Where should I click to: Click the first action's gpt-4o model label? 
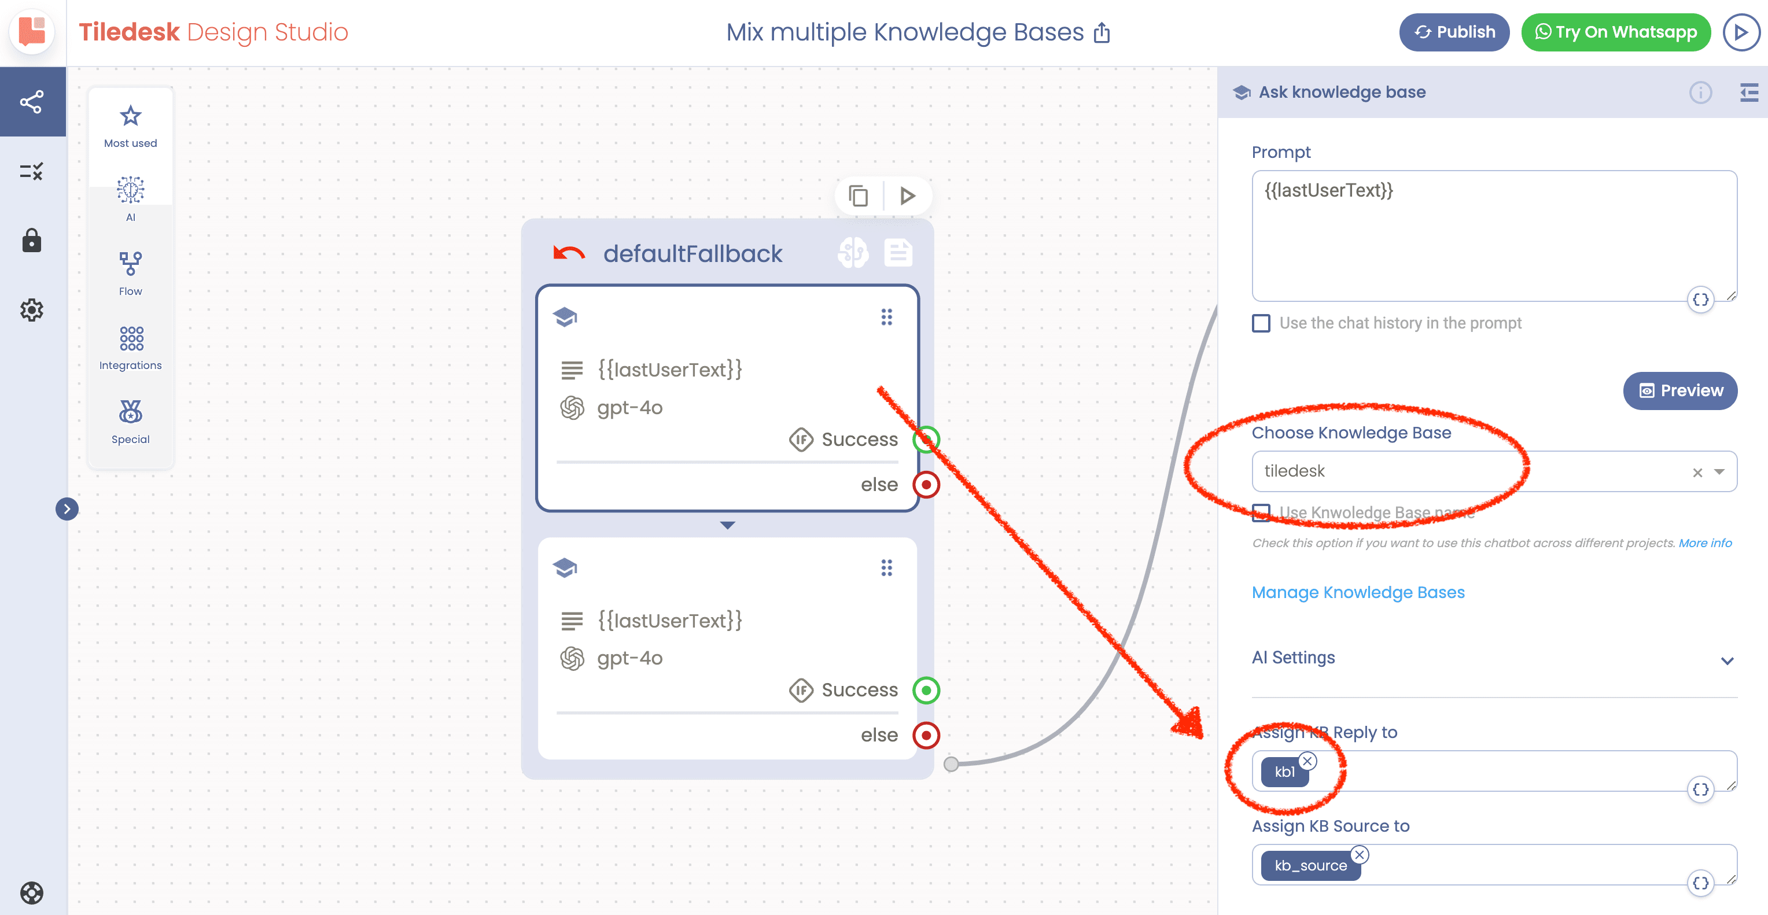(629, 407)
